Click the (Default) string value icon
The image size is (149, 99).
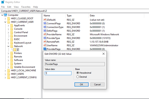45,20
